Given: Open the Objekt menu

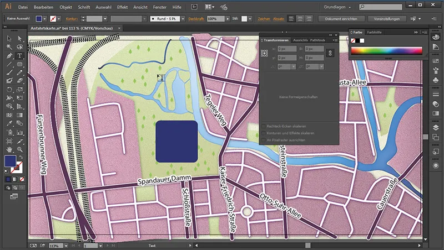Looking at the screenshot, I should [65, 7].
